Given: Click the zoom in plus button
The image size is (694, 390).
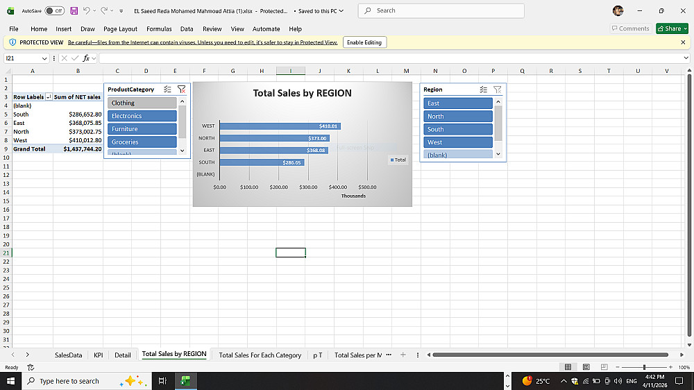Looking at the screenshot, I should [x=670, y=367].
